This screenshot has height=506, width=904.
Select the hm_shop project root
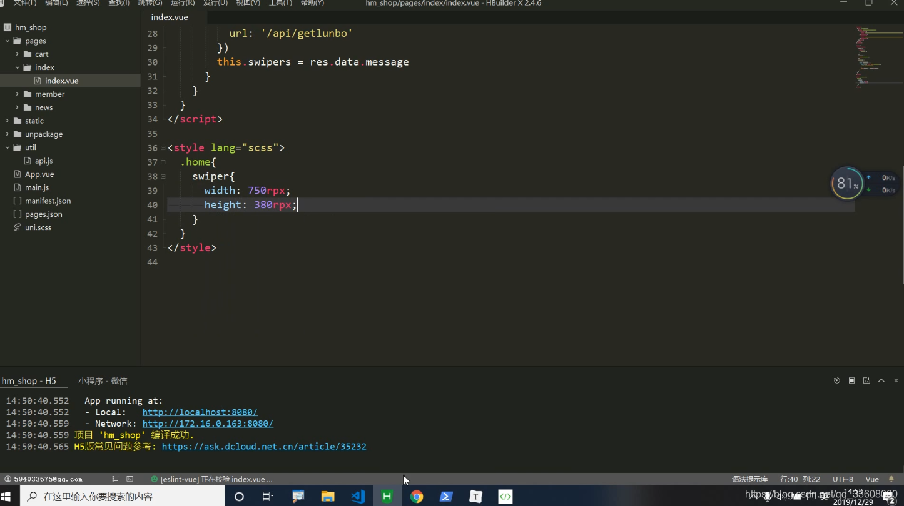[x=31, y=27]
